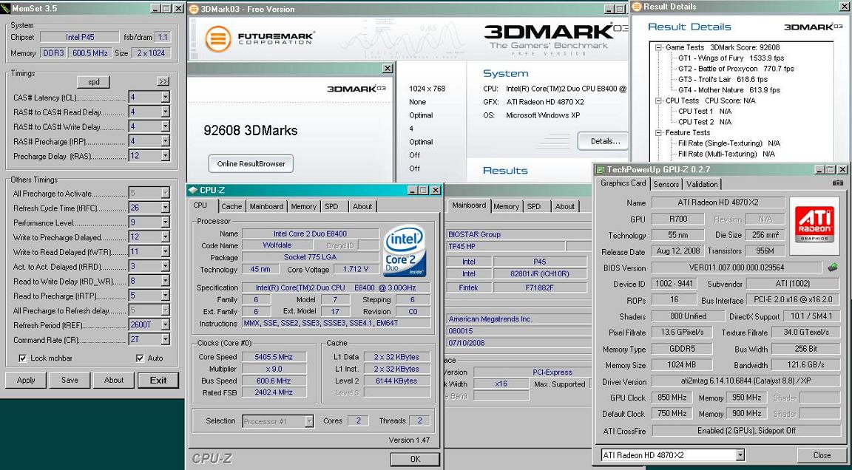This screenshot has width=852, height=470.
Task: Open About tab in background CPU-Z window
Action: pos(564,206)
